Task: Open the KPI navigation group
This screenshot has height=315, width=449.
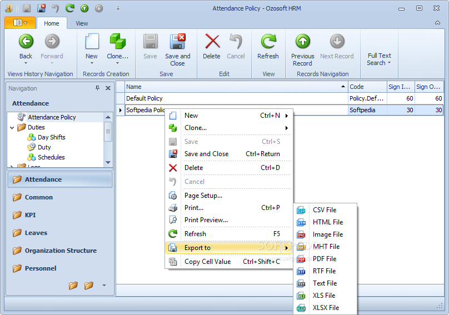Action: click(x=60, y=215)
